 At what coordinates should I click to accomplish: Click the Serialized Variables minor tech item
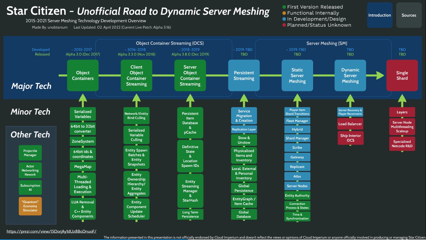click(x=83, y=114)
